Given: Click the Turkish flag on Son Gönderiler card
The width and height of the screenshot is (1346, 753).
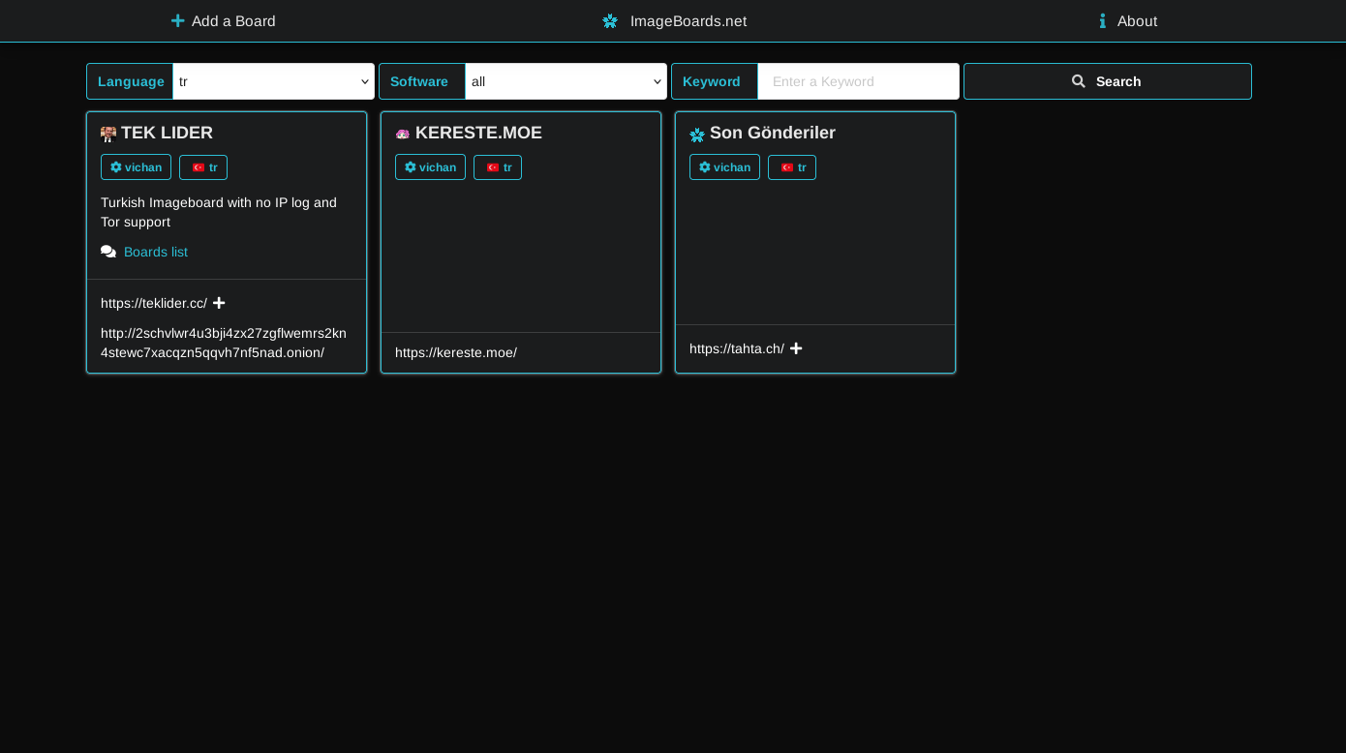Looking at the screenshot, I should pyautogui.click(x=787, y=167).
